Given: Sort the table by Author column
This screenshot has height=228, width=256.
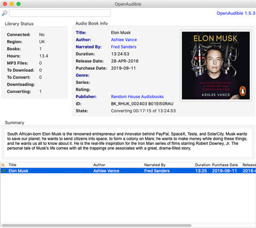Looking at the screenshot, I should 99,165.
